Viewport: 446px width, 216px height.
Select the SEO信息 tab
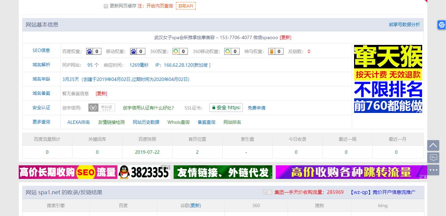[x=41, y=50]
